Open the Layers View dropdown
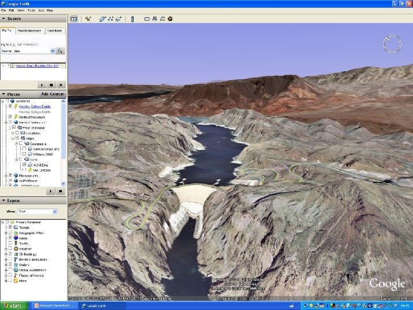 point(55,211)
